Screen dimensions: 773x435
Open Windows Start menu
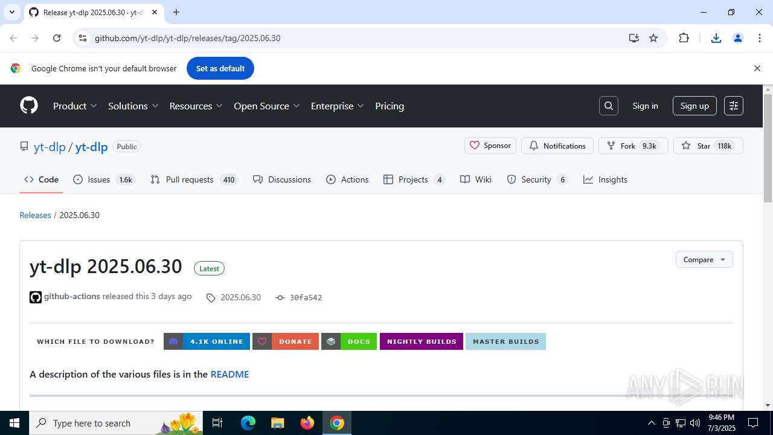14,423
